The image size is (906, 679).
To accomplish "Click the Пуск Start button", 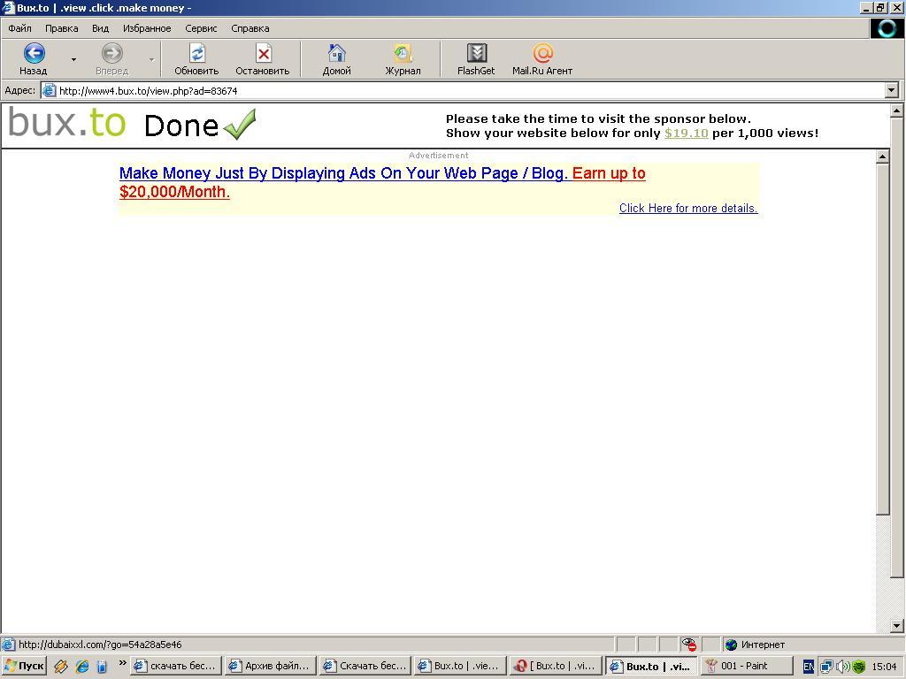I will pyautogui.click(x=24, y=667).
